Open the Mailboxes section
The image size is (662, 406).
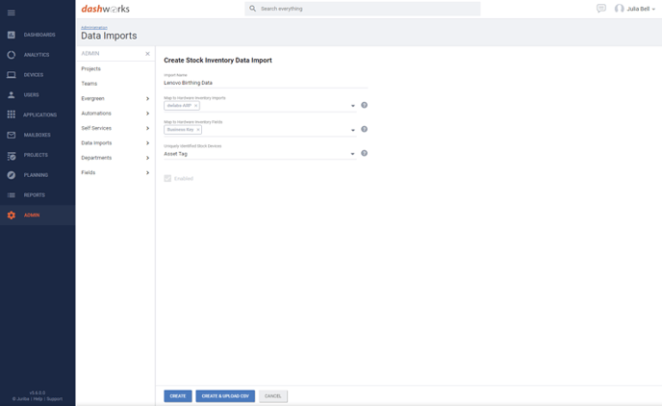[38, 135]
